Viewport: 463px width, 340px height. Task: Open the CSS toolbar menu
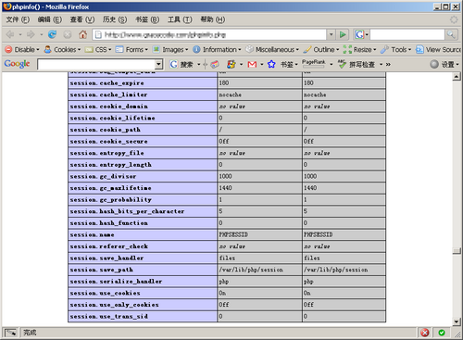click(98, 49)
